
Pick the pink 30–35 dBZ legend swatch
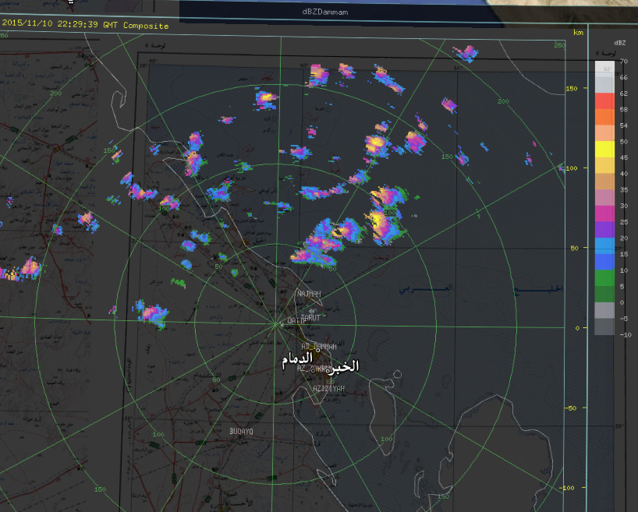[x=604, y=198]
